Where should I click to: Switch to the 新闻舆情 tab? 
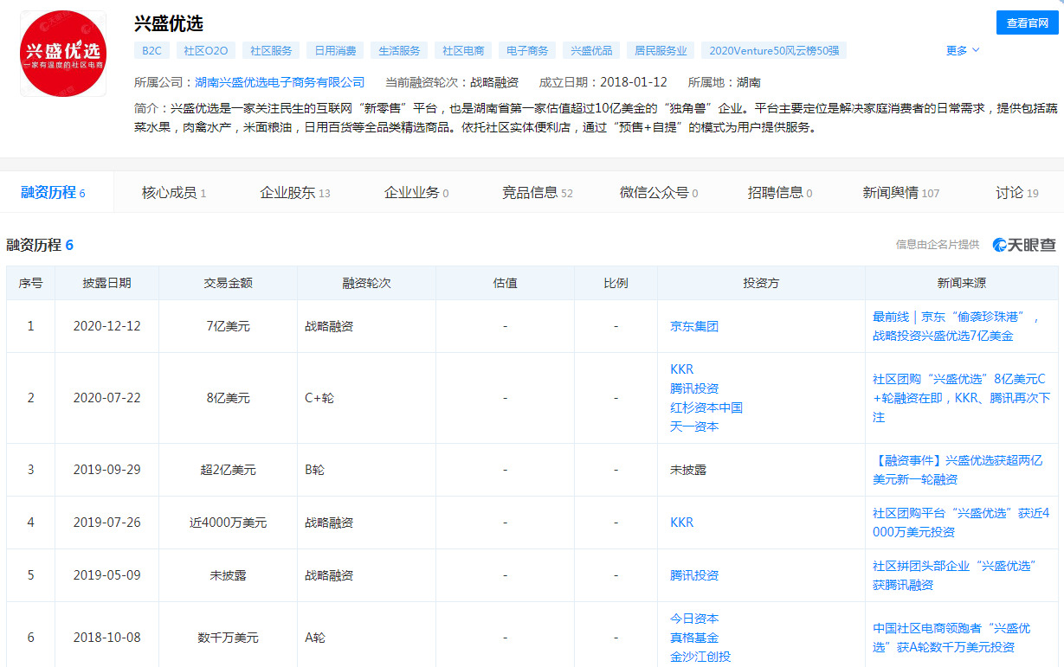pyautogui.click(x=901, y=193)
